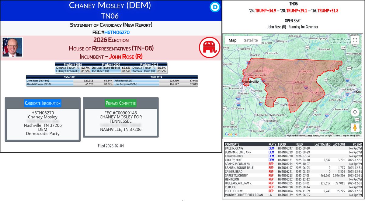Click the US-127 route shield near Jamestown
The image size is (365, 201).
[308, 48]
